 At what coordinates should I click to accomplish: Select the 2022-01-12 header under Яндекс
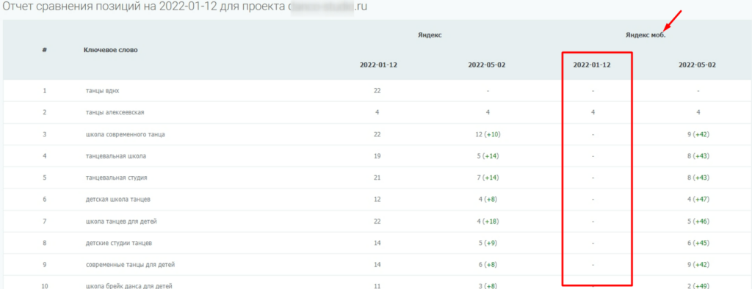click(x=378, y=65)
